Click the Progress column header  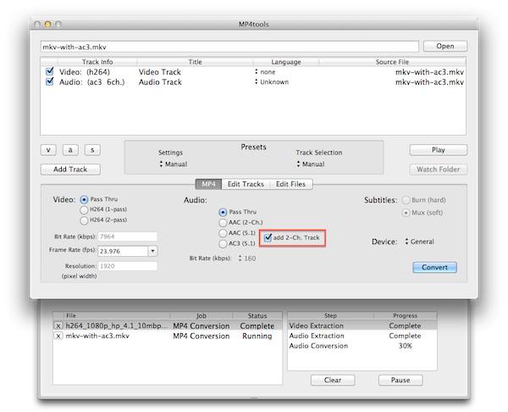click(405, 315)
